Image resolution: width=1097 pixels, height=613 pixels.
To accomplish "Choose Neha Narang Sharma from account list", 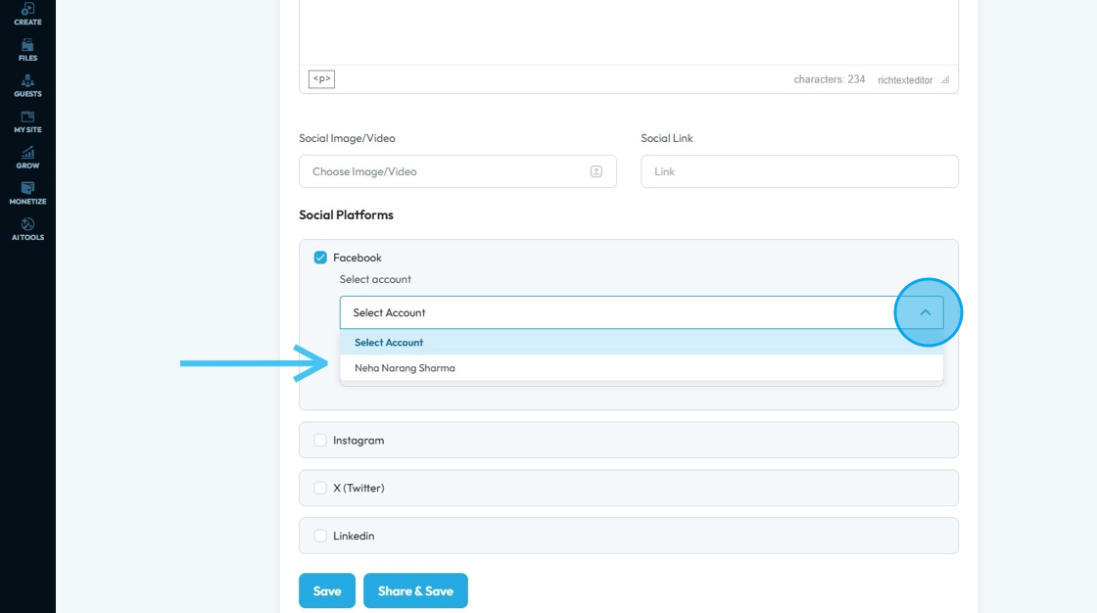I will pos(405,368).
